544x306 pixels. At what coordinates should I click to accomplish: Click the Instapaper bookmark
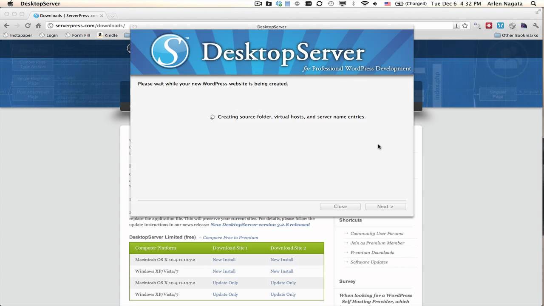[18, 35]
